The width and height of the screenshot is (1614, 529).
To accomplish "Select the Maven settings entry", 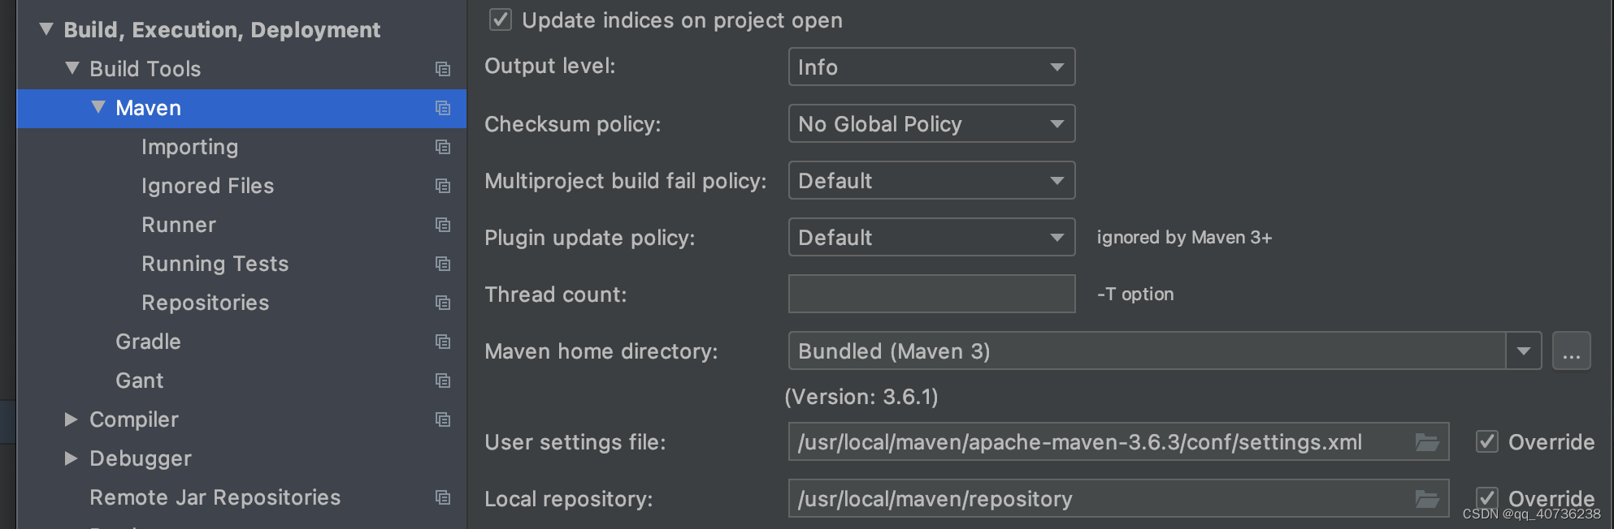I will [x=241, y=108].
